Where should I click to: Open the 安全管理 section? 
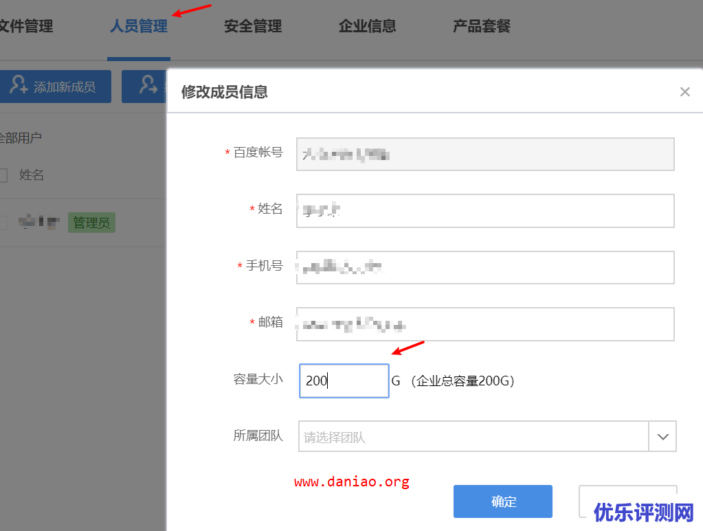pyautogui.click(x=252, y=27)
